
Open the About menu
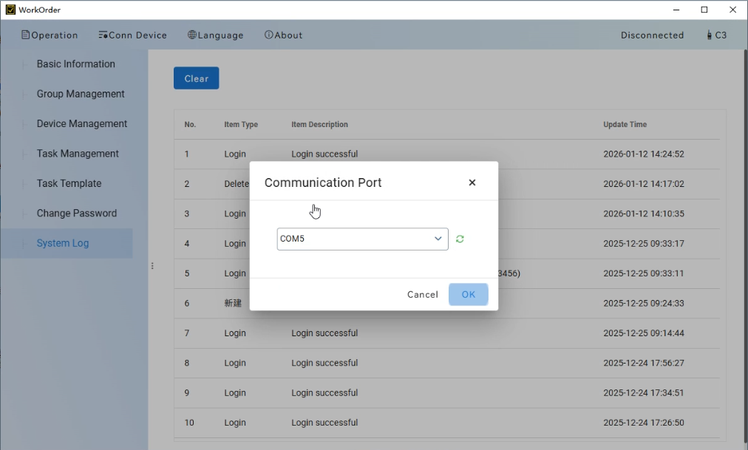coord(283,35)
